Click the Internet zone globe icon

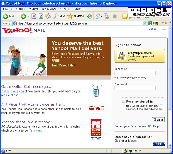point(130,151)
